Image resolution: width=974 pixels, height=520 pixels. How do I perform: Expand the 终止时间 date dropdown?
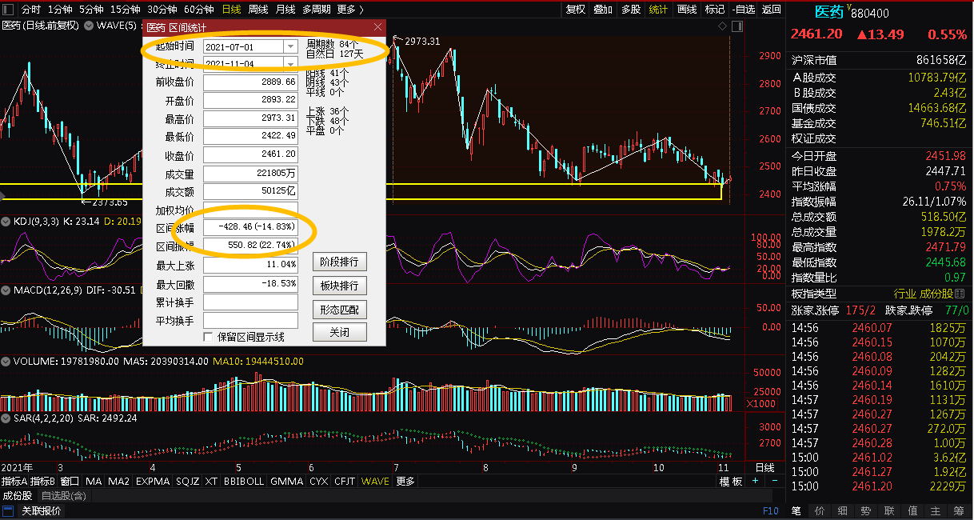[x=290, y=63]
